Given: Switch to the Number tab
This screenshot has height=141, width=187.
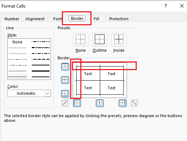Looking at the screenshot, I should tap(12, 19).
